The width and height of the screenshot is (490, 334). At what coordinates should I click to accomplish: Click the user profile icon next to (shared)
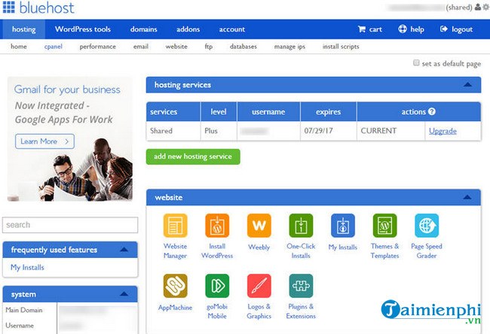[477, 7]
